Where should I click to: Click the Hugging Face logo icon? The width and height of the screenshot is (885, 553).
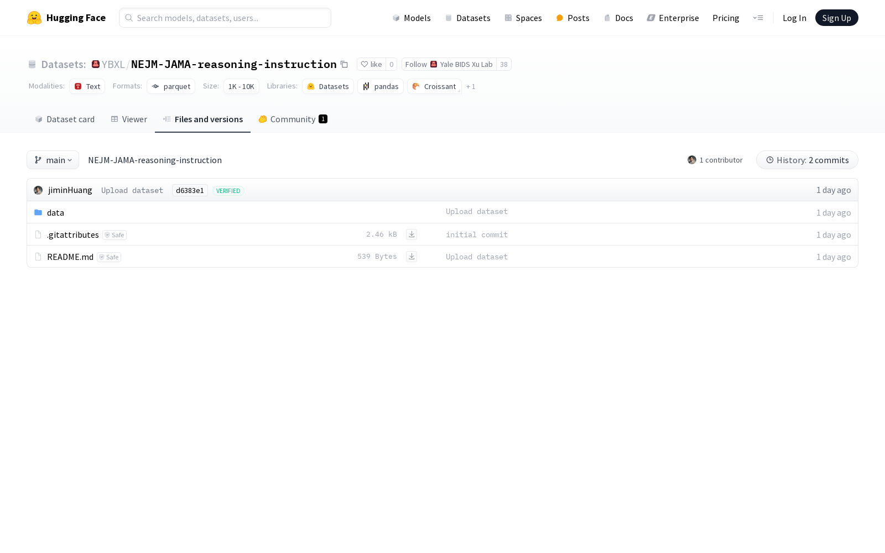coord(34,18)
